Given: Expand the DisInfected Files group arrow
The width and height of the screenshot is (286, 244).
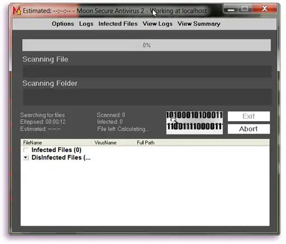Looking at the screenshot, I should 26,158.
